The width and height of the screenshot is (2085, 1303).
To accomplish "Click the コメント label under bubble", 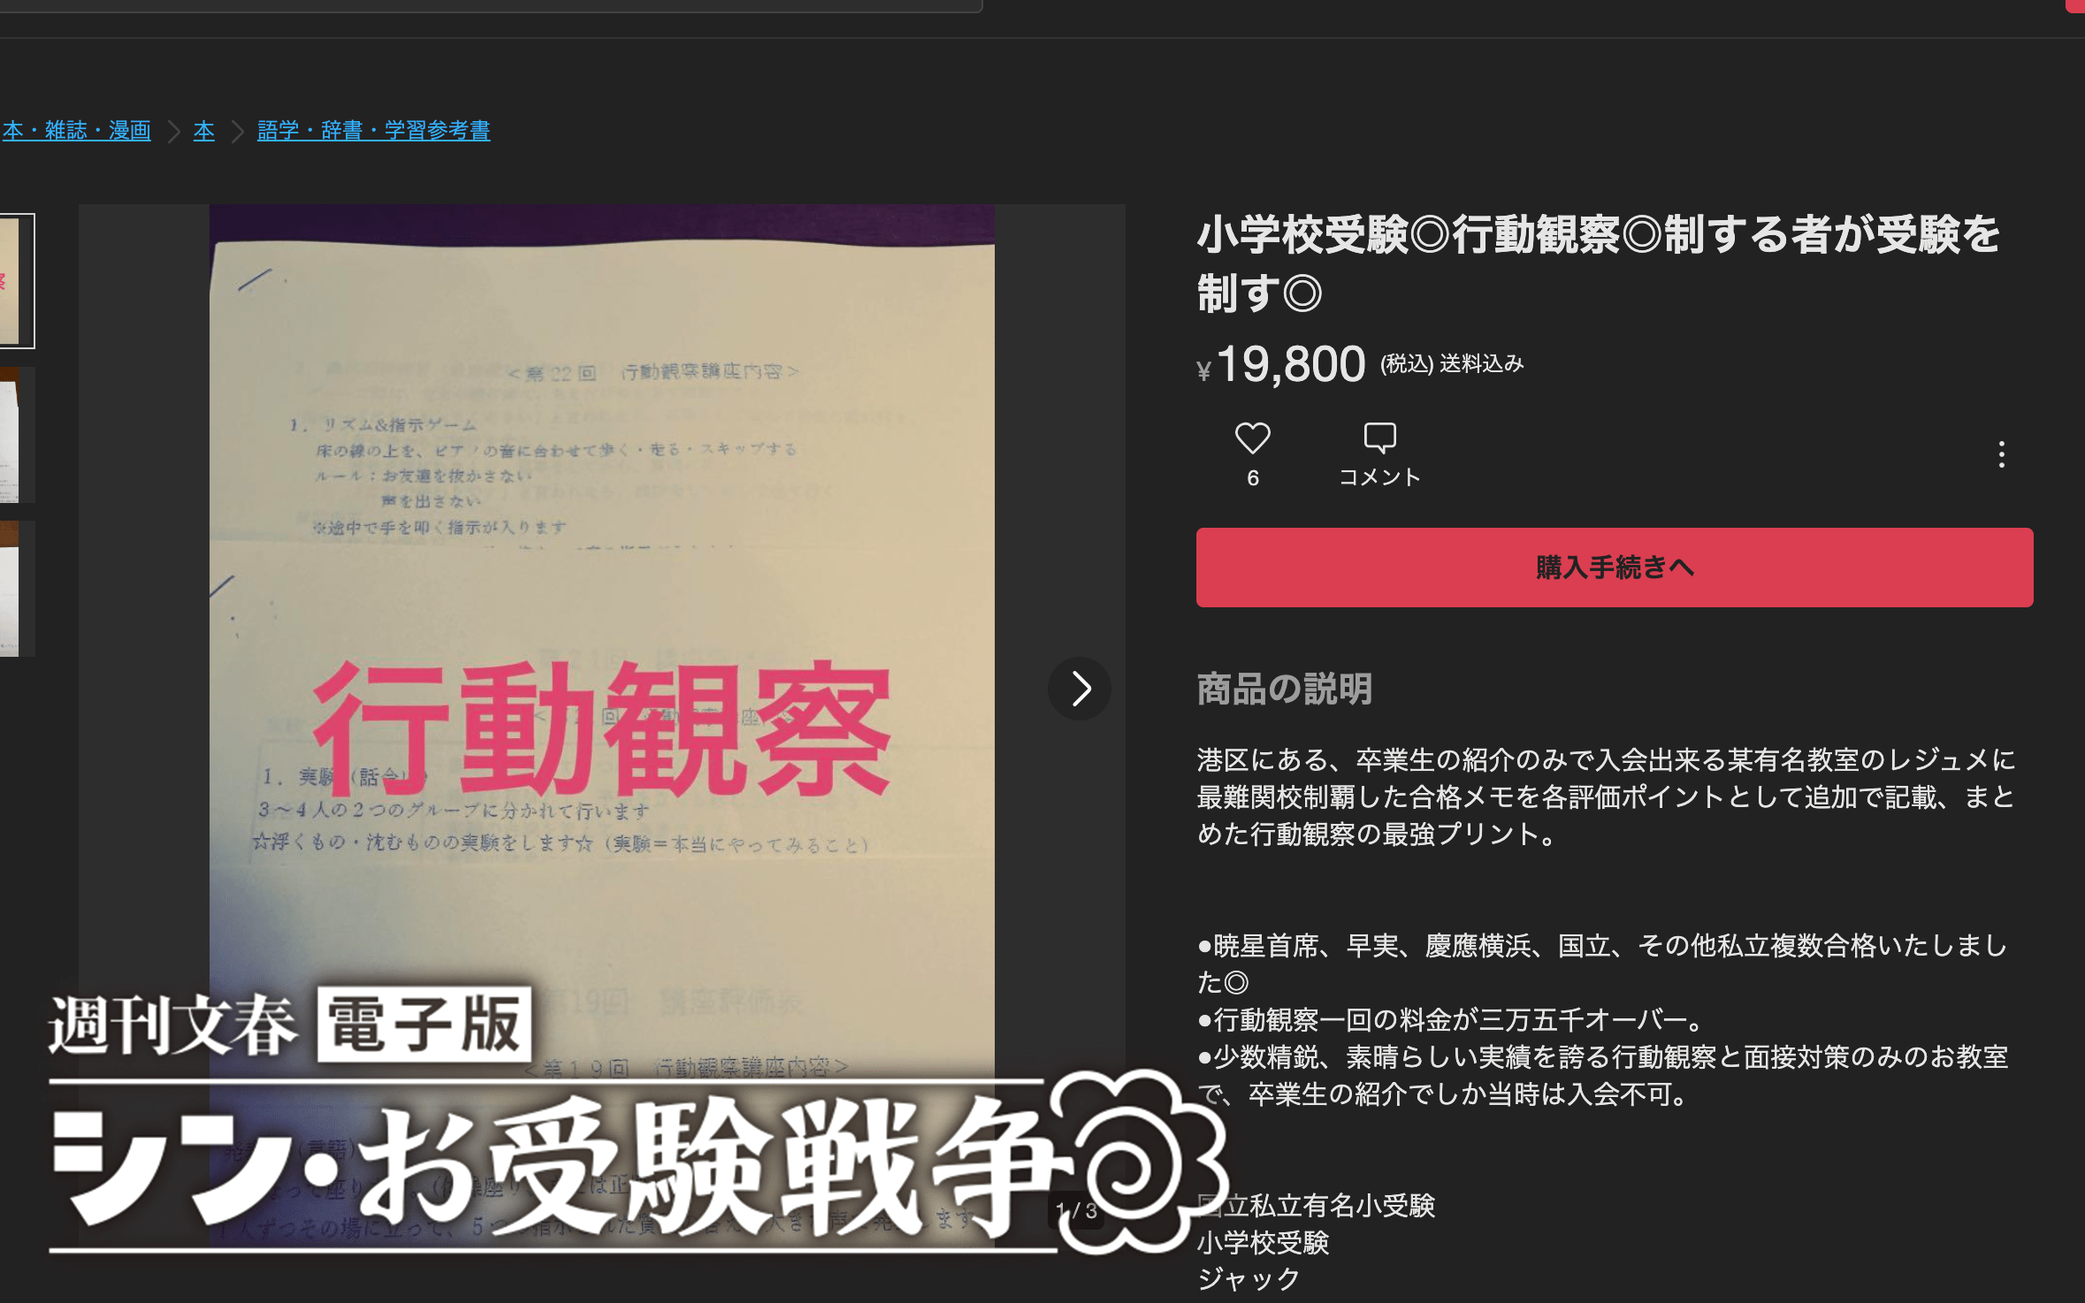I will coord(1379,477).
